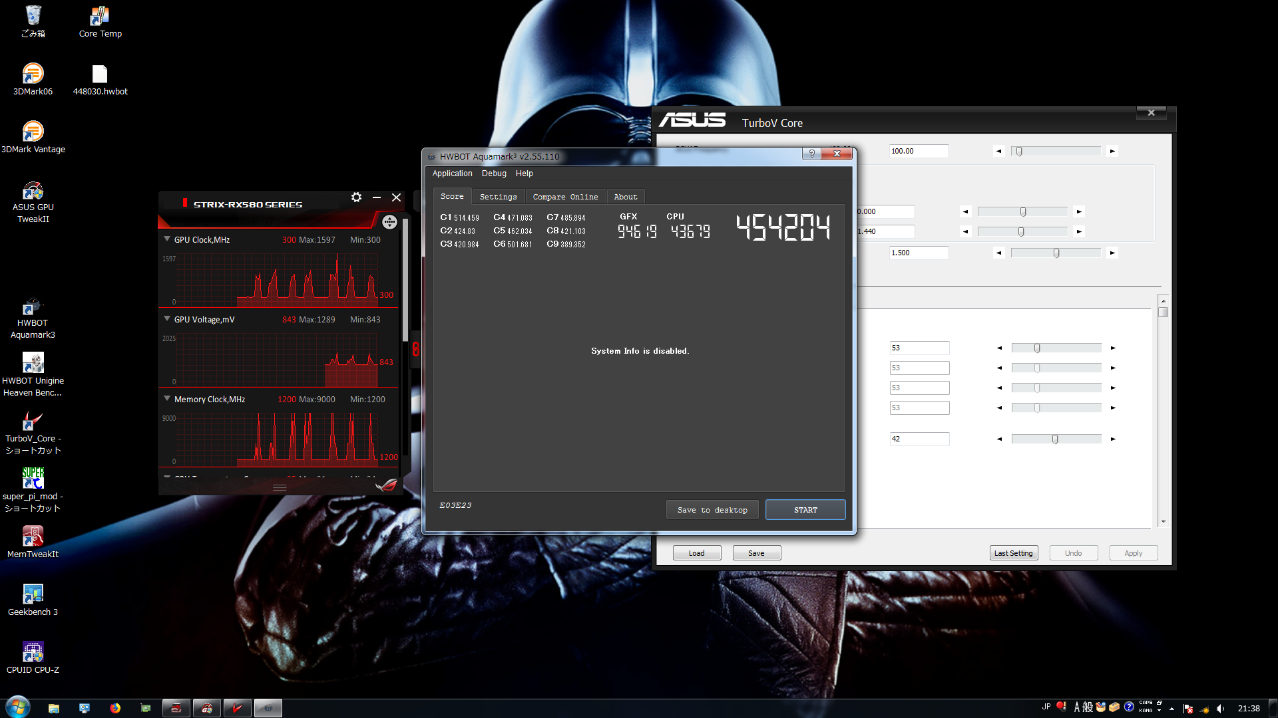1278x718 pixels.
Task: Click the slider beside the 42 field
Action: [1056, 439]
